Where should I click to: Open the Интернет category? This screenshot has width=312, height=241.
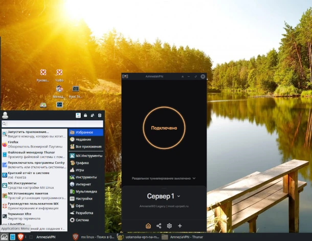tap(86, 185)
